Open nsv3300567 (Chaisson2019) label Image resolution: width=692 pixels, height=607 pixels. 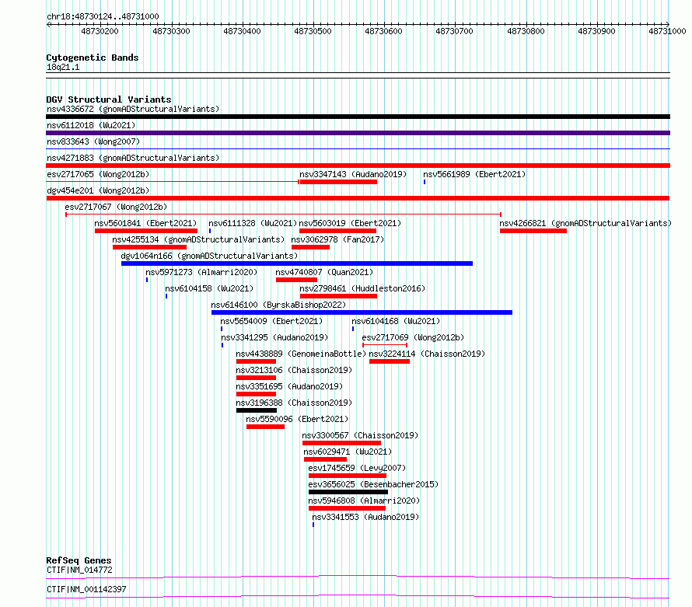(360, 435)
